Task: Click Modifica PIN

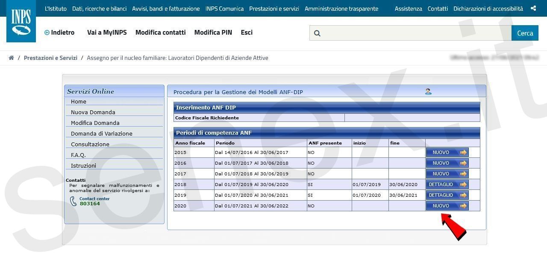Action: click(x=213, y=33)
